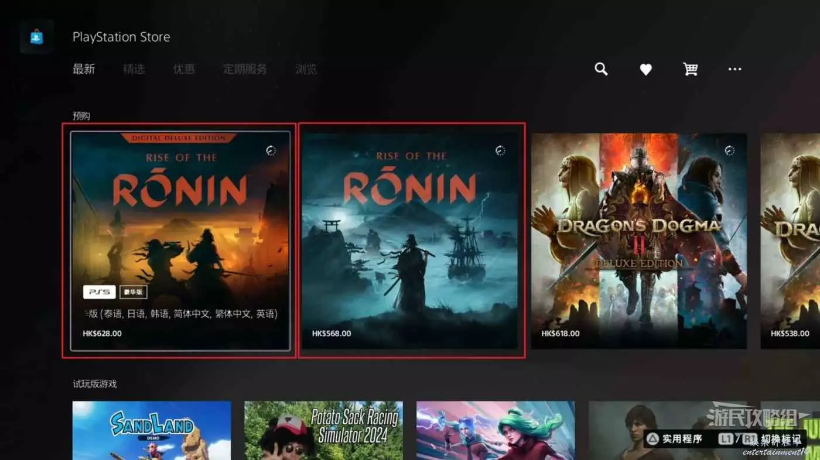Screen dimensions: 820x460
Task: Open Dragon's Dogma II Deluxe Edition tile
Action: (x=638, y=240)
